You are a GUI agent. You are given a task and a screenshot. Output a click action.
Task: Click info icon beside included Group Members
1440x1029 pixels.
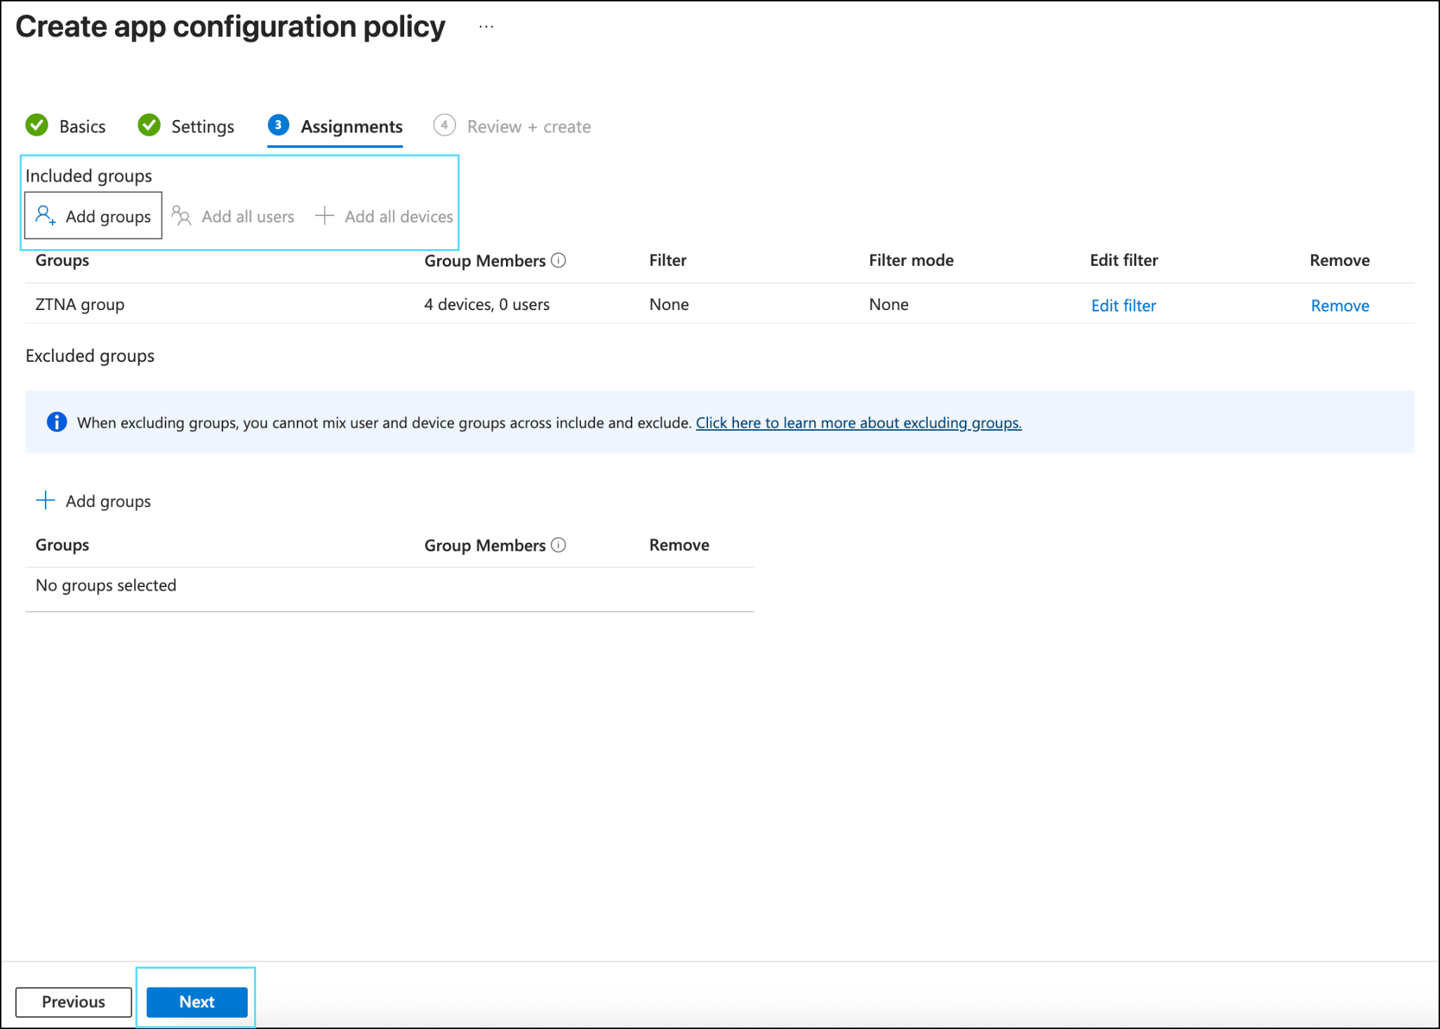559,260
